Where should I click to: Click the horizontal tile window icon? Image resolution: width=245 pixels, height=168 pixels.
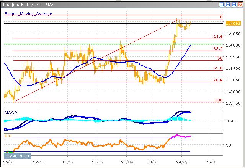(x=228, y=5)
